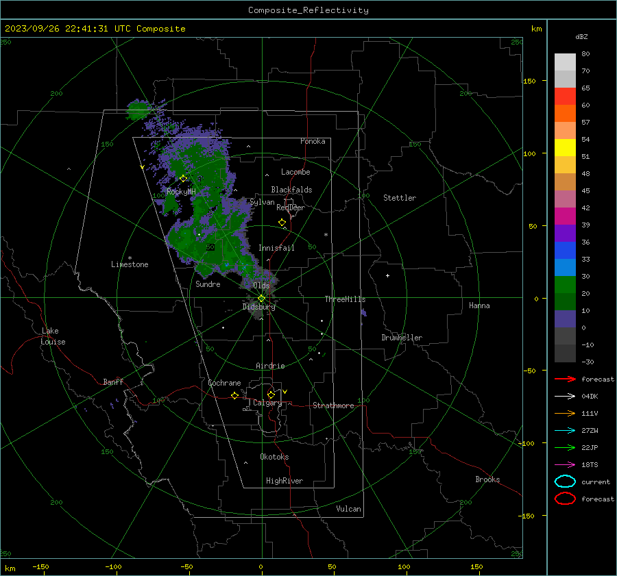
Task: Click the Lake Louise label
Action: click(x=53, y=336)
